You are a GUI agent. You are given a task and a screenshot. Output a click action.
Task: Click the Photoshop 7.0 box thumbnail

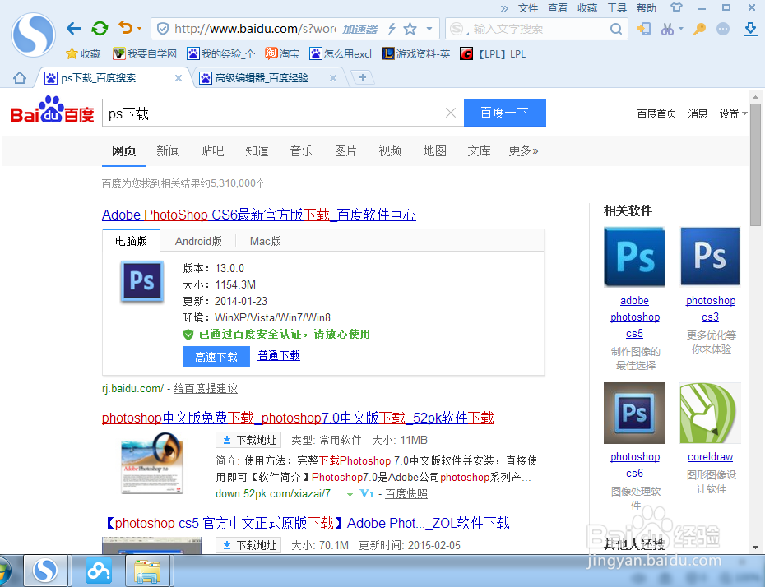coord(152,463)
